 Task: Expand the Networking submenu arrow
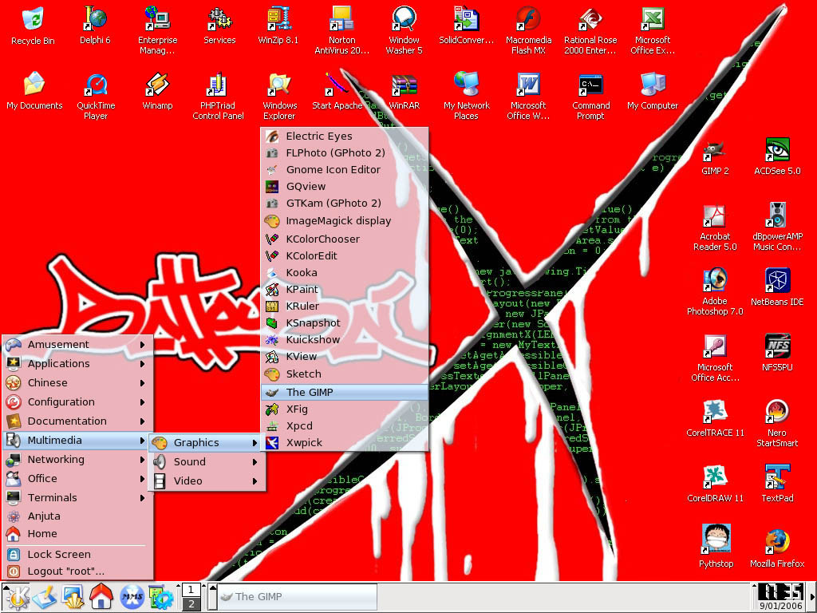click(142, 460)
